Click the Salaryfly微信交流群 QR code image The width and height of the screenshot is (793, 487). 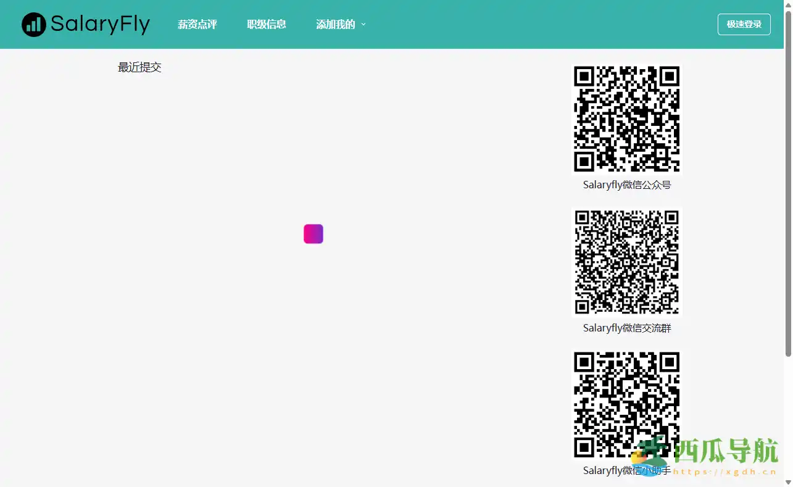click(626, 262)
